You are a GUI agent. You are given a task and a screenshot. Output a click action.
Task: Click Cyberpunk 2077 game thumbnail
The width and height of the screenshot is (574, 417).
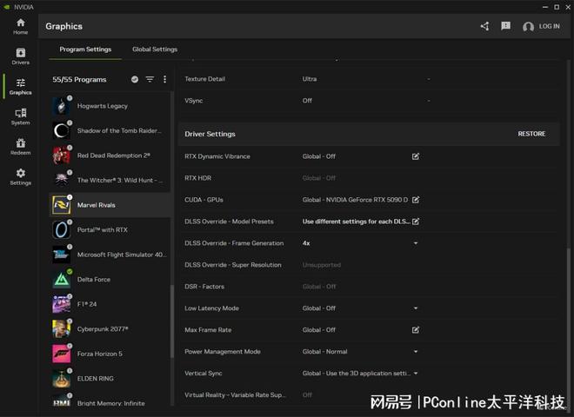(x=62, y=329)
